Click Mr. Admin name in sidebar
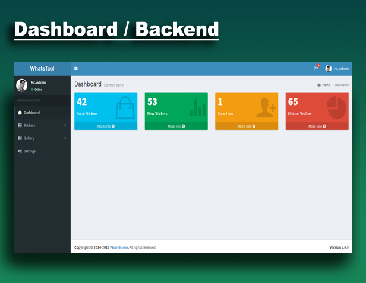The image size is (366, 283). tap(39, 82)
